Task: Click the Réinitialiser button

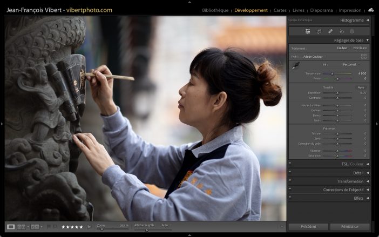Action: (x=350, y=227)
